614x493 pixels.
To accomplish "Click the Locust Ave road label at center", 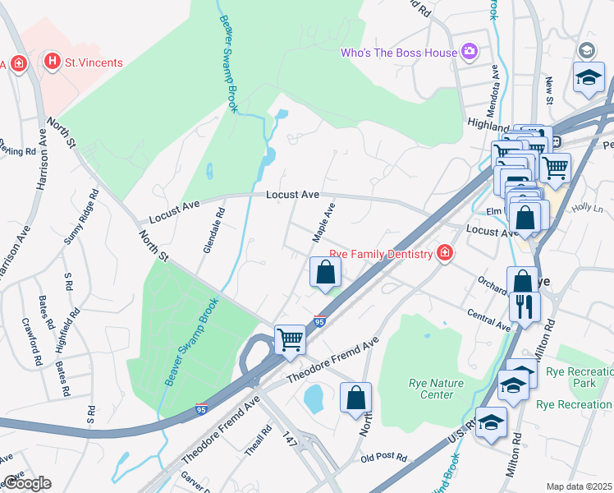I will point(292,195).
